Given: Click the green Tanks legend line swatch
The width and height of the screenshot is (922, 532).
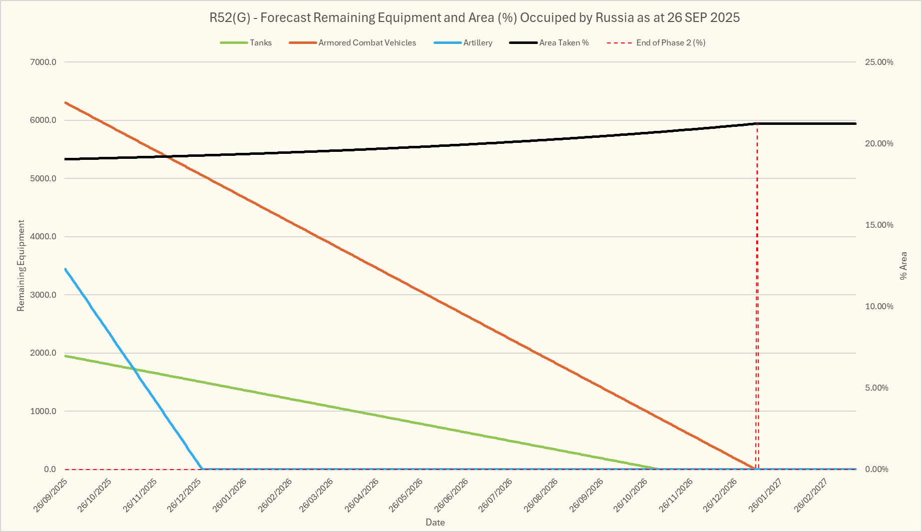Looking at the screenshot, I should [x=234, y=43].
